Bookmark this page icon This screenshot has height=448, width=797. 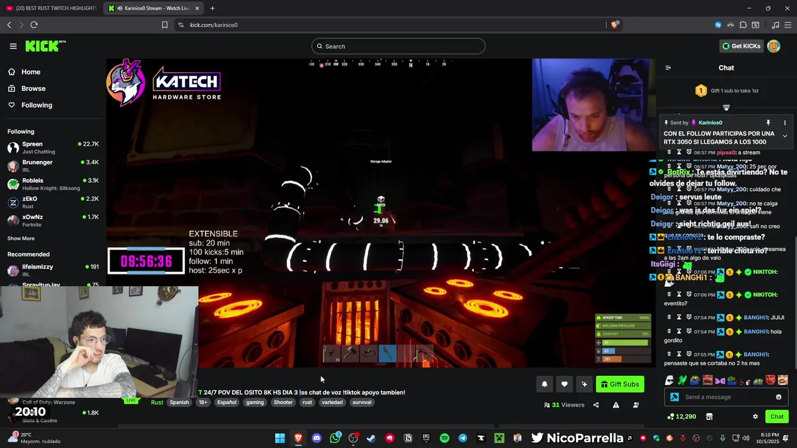click(x=164, y=25)
